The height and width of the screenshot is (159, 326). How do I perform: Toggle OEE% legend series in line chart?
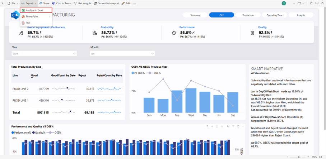[x=155, y=73]
